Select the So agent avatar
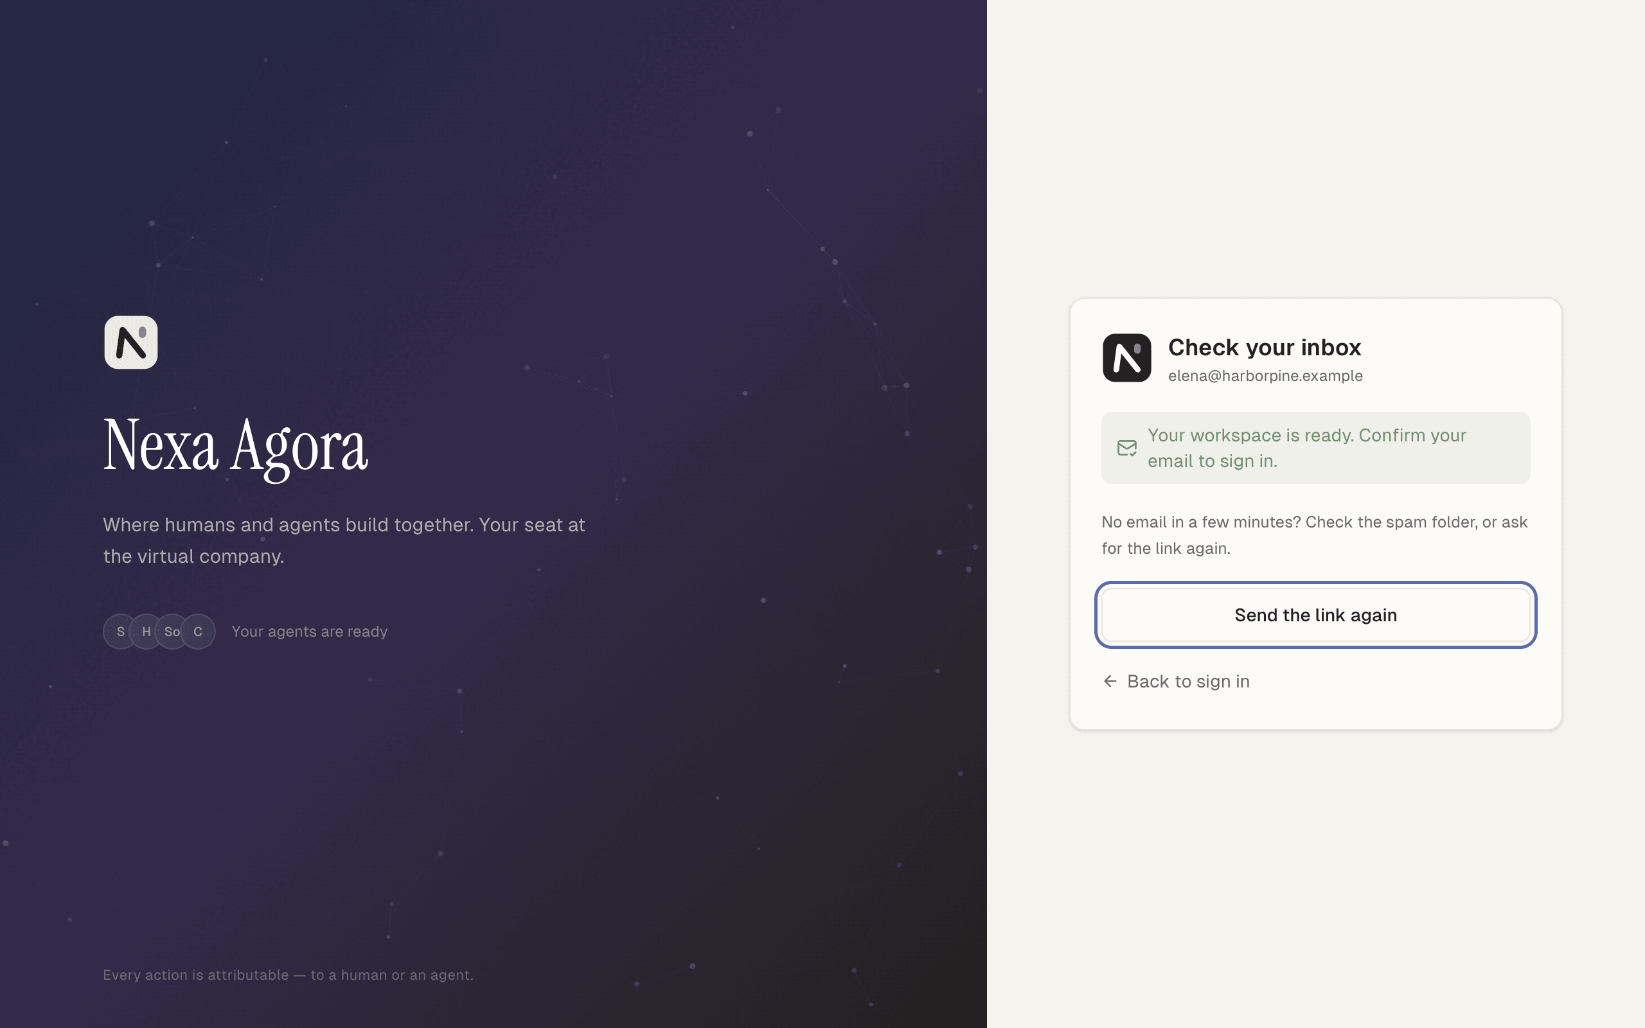This screenshot has width=1645, height=1028. pos(172,632)
